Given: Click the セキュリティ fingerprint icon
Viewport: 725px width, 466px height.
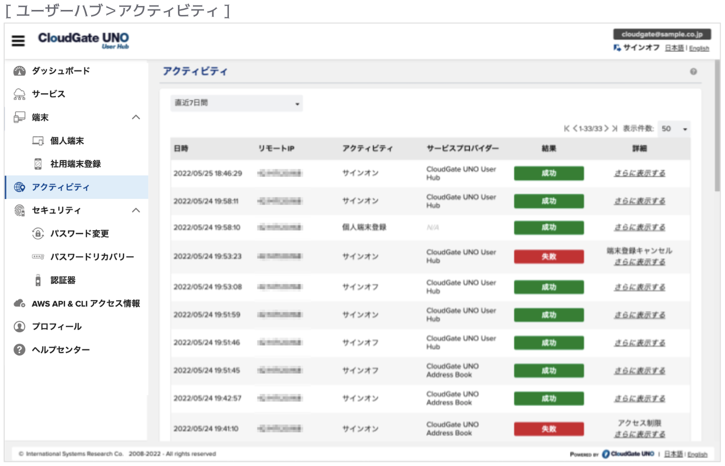Looking at the screenshot, I should [x=19, y=210].
